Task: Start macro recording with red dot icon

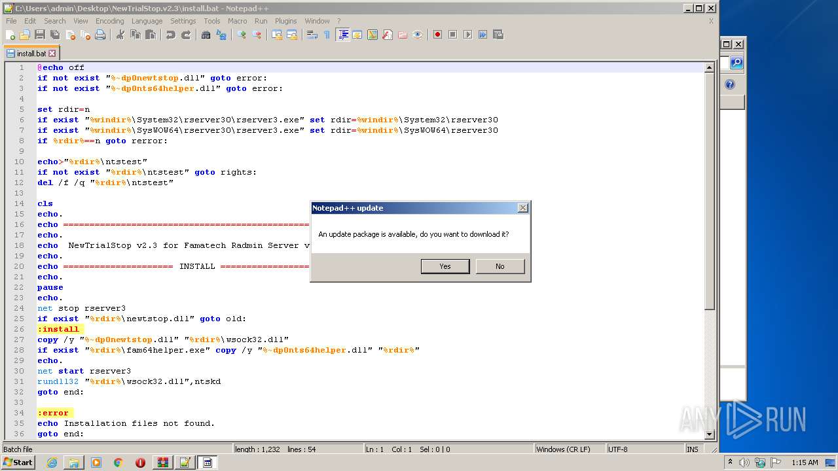Action: [437, 35]
